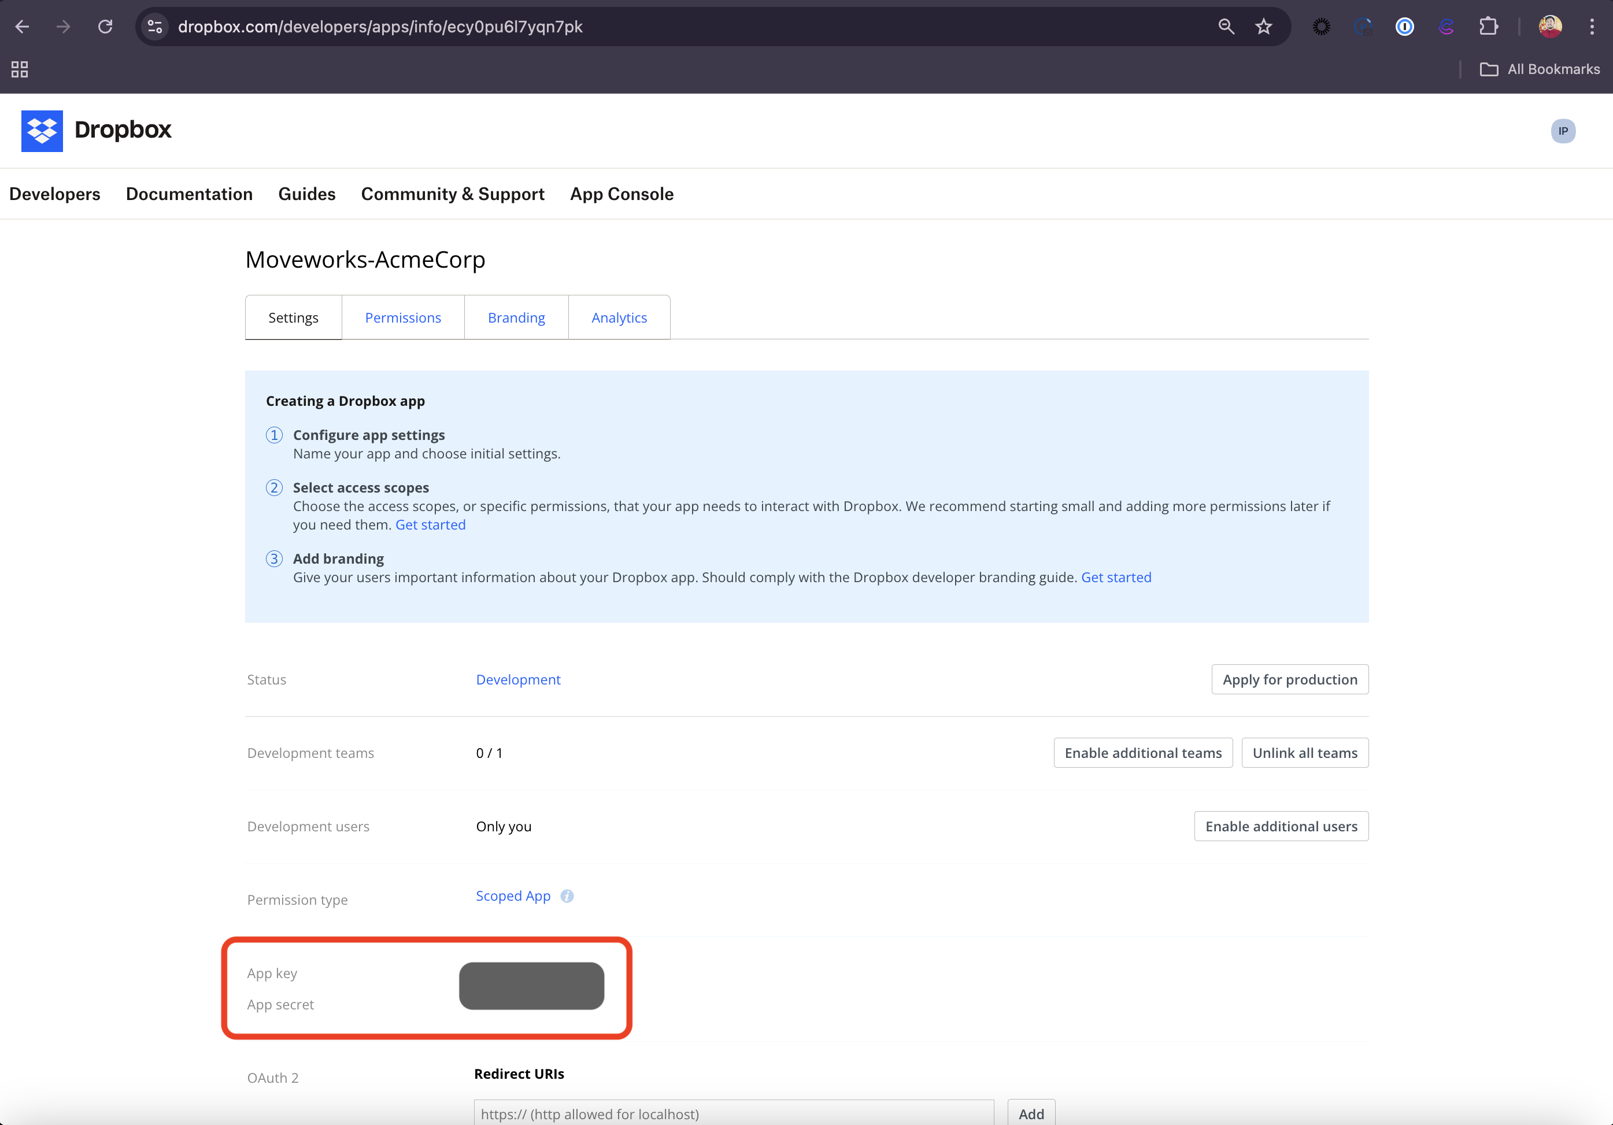This screenshot has width=1613, height=1125.
Task: Click 'Configure app settings' step text
Action: pyautogui.click(x=369, y=435)
